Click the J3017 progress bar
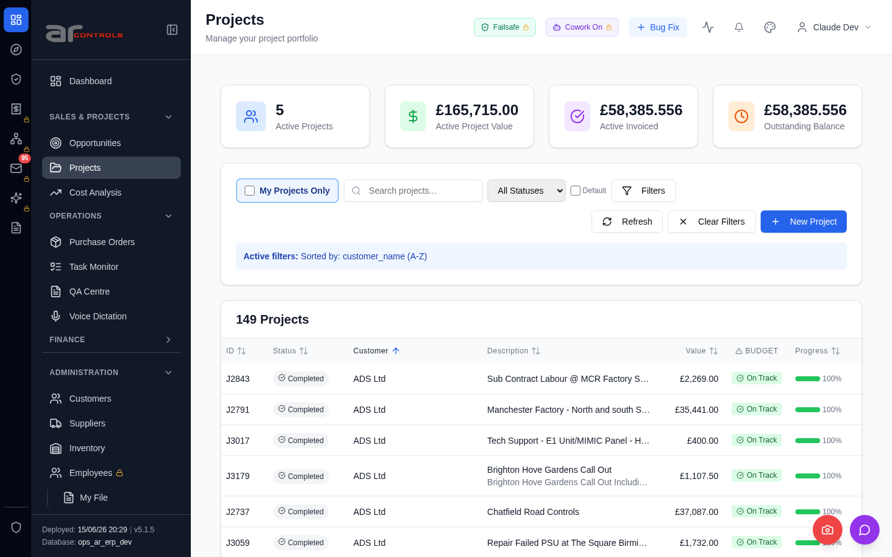Image resolution: width=892 pixels, height=557 pixels. pyautogui.click(x=808, y=441)
